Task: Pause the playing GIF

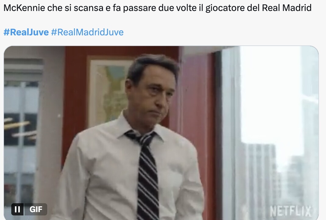Action: 17,209
